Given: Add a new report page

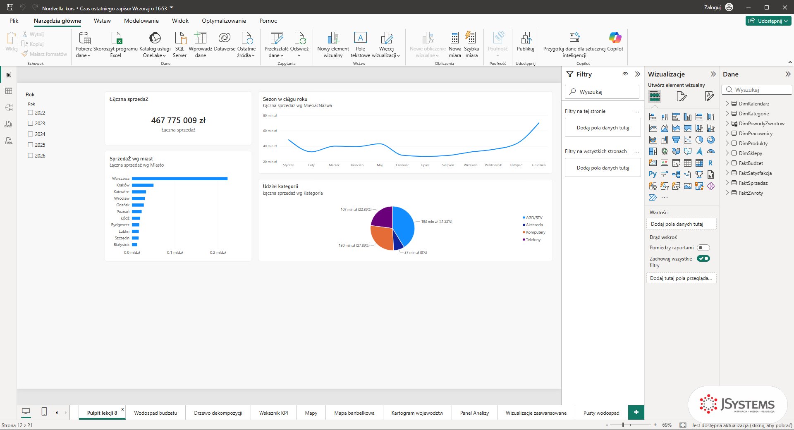Looking at the screenshot, I should tap(636, 412).
